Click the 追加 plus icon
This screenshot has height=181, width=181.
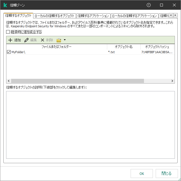(x=10, y=40)
